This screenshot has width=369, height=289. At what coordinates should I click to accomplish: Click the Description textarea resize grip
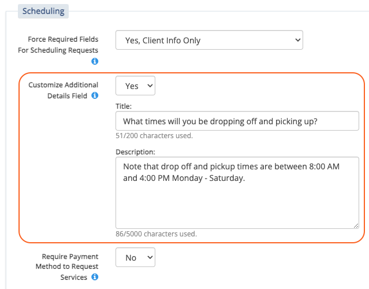(356, 225)
